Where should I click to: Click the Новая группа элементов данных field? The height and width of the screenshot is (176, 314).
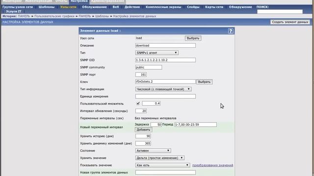pos(165,173)
